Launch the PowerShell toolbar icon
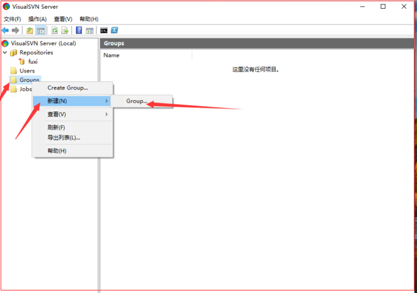 click(115, 30)
